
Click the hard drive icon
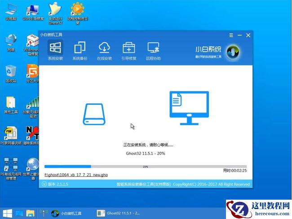[x=94, y=114]
